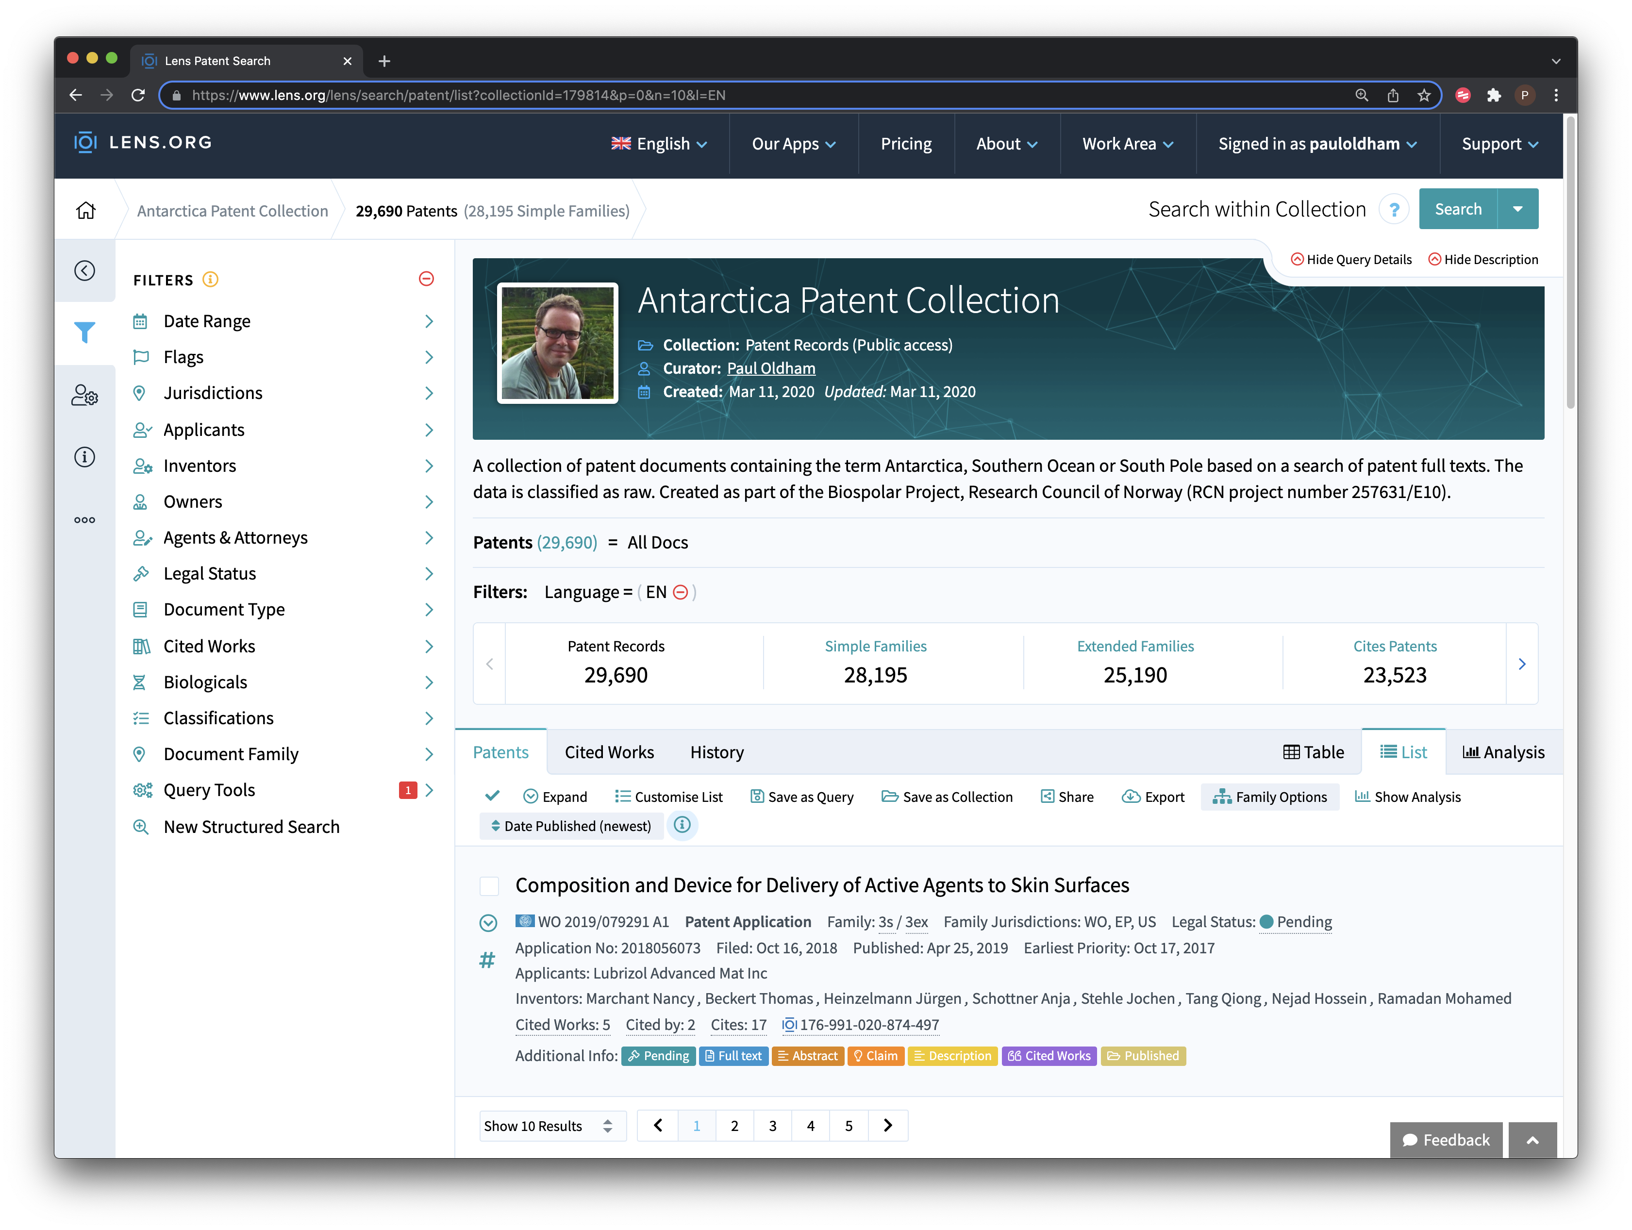Screen dimensions: 1632x1230
Task: Toggle the select-all checkmark in the toolbar
Action: pyautogui.click(x=492, y=796)
